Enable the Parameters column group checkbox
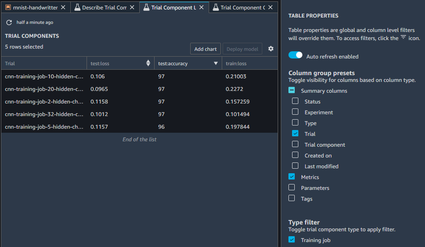 292,188
